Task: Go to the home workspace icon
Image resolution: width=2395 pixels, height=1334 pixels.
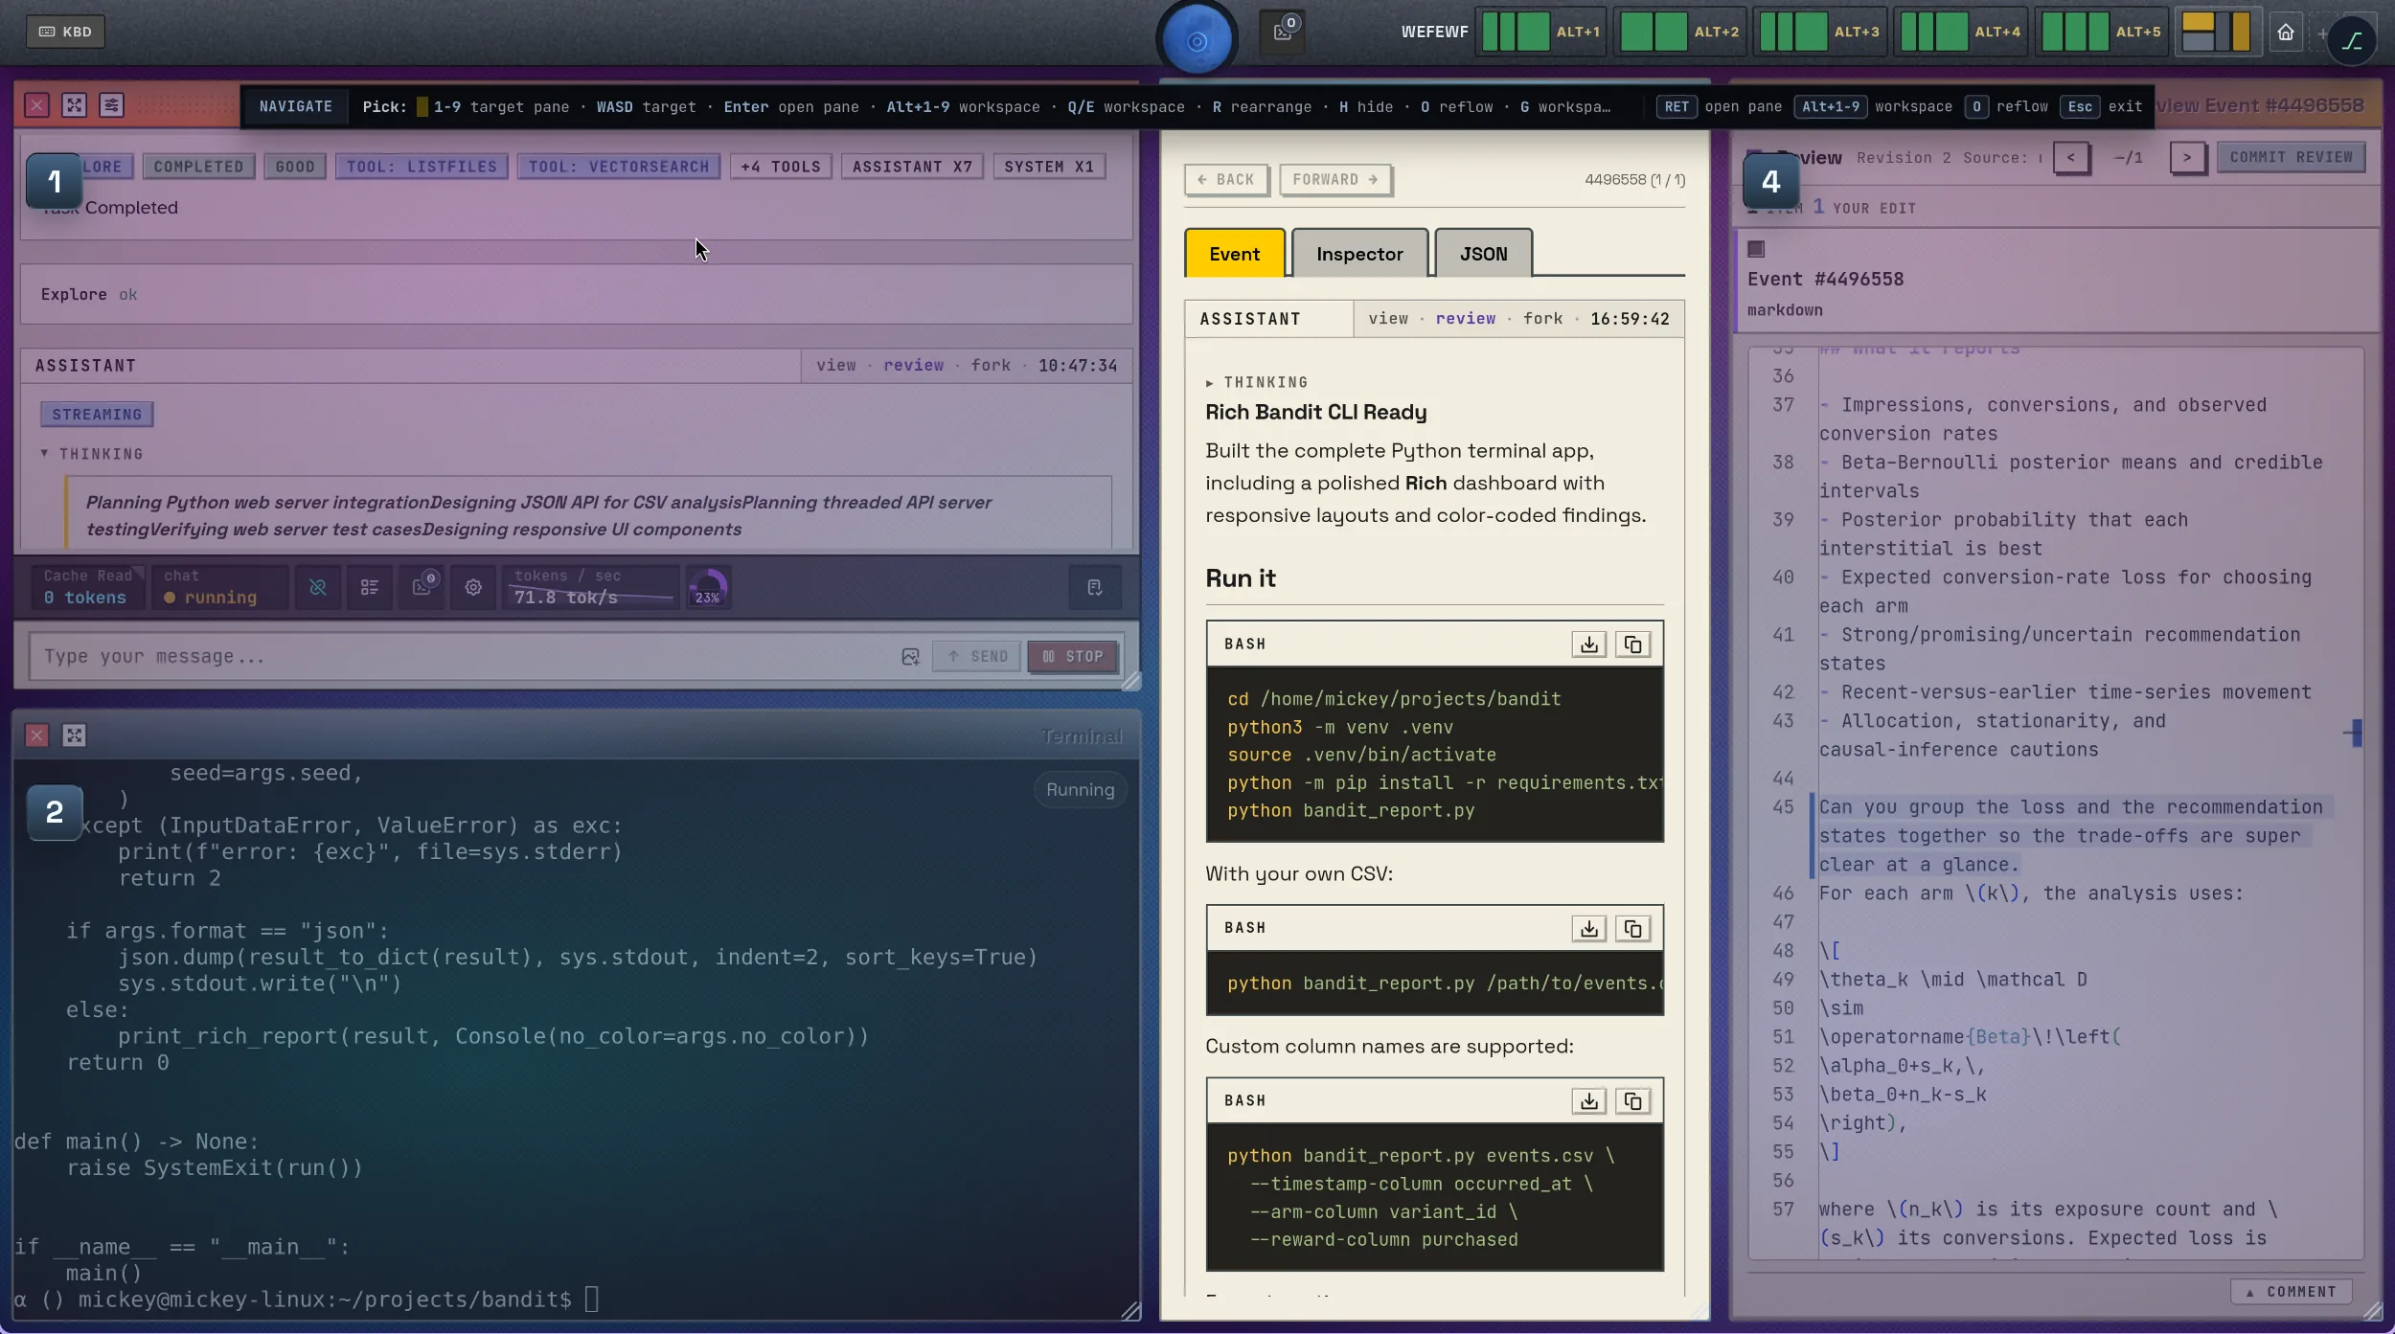Action: [2286, 33]
